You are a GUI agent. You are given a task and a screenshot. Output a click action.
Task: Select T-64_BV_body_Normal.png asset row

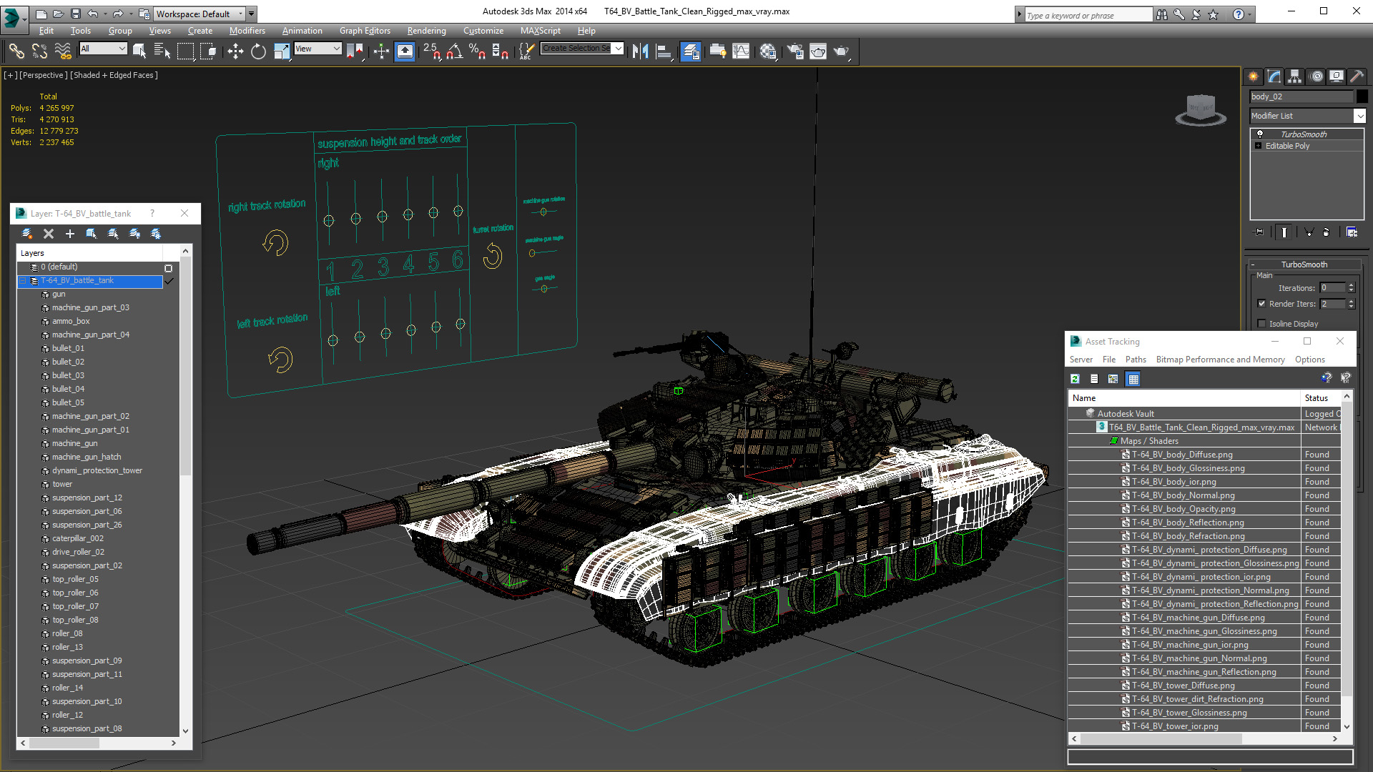tap(1182, 495)
